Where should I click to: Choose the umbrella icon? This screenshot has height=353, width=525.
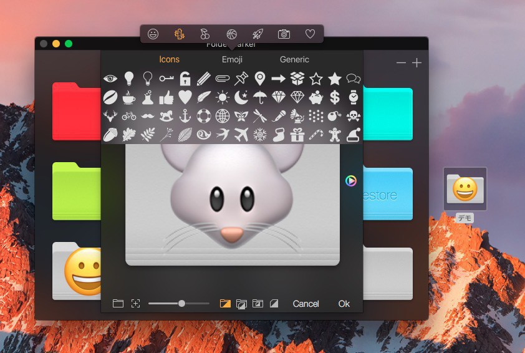[260, 97]
